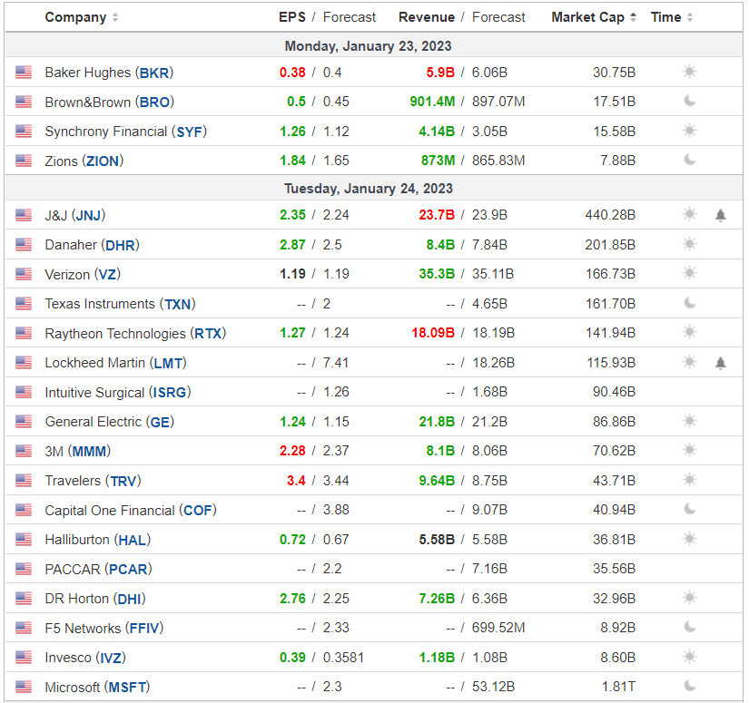Click the green "901.4M" revenue value
The height and width of the screenshot is (703, 749).
[x=432, y=102]
